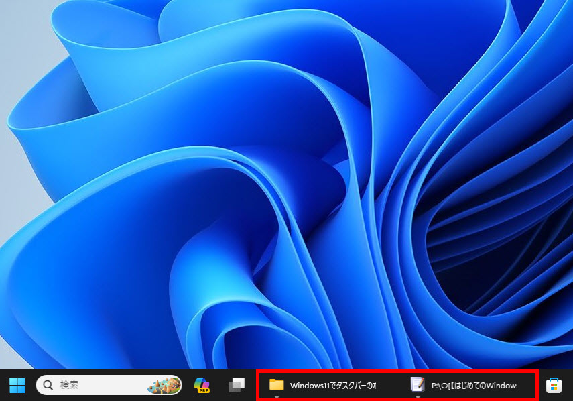Click the taskbar gap between Task View and Explorer
573x401 pixels.
pos(253,385)
